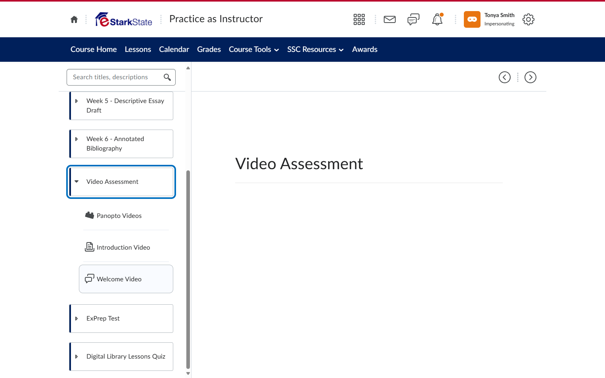Click Tonya Smith's orange avatar icon
Image resolution: width=605 pixels, height=378 pixels.
[472, 19]
